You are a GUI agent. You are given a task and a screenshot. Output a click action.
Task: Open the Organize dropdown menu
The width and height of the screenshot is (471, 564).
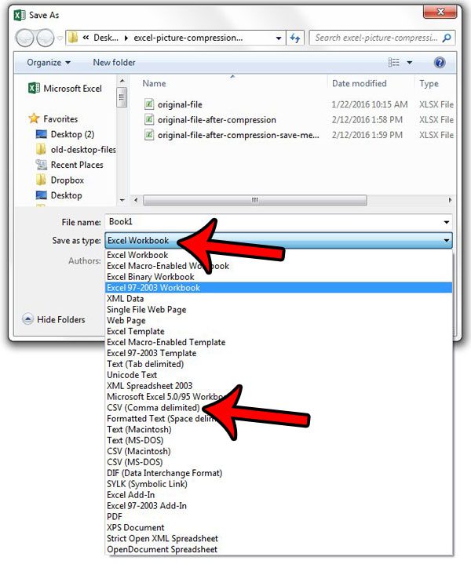49,63
